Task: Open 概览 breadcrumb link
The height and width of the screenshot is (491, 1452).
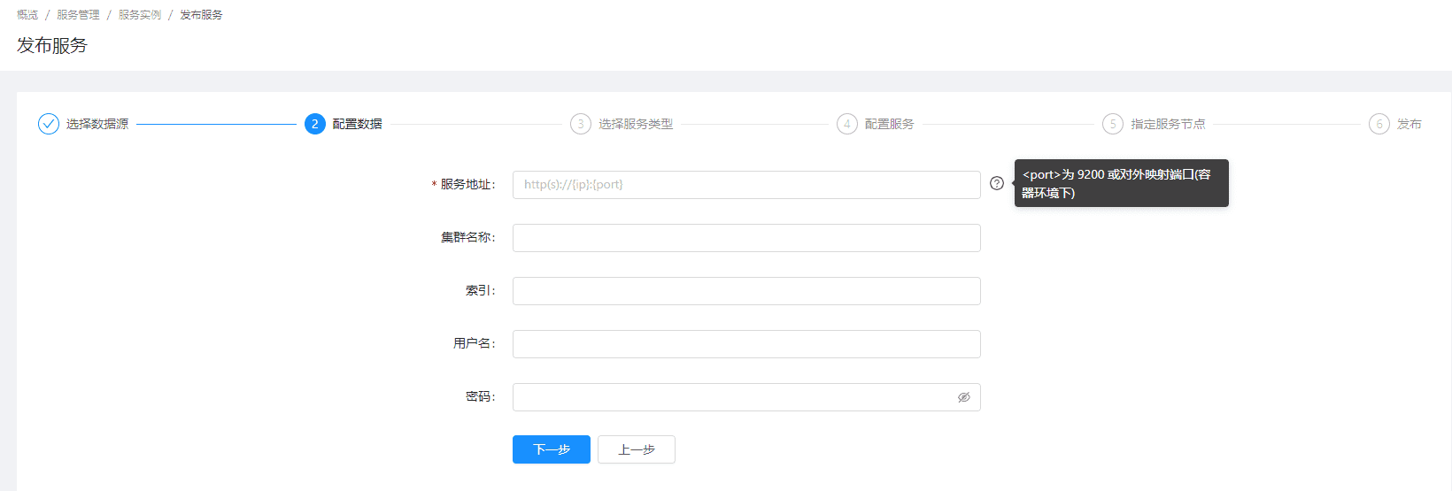Action: tap(27, 15)
